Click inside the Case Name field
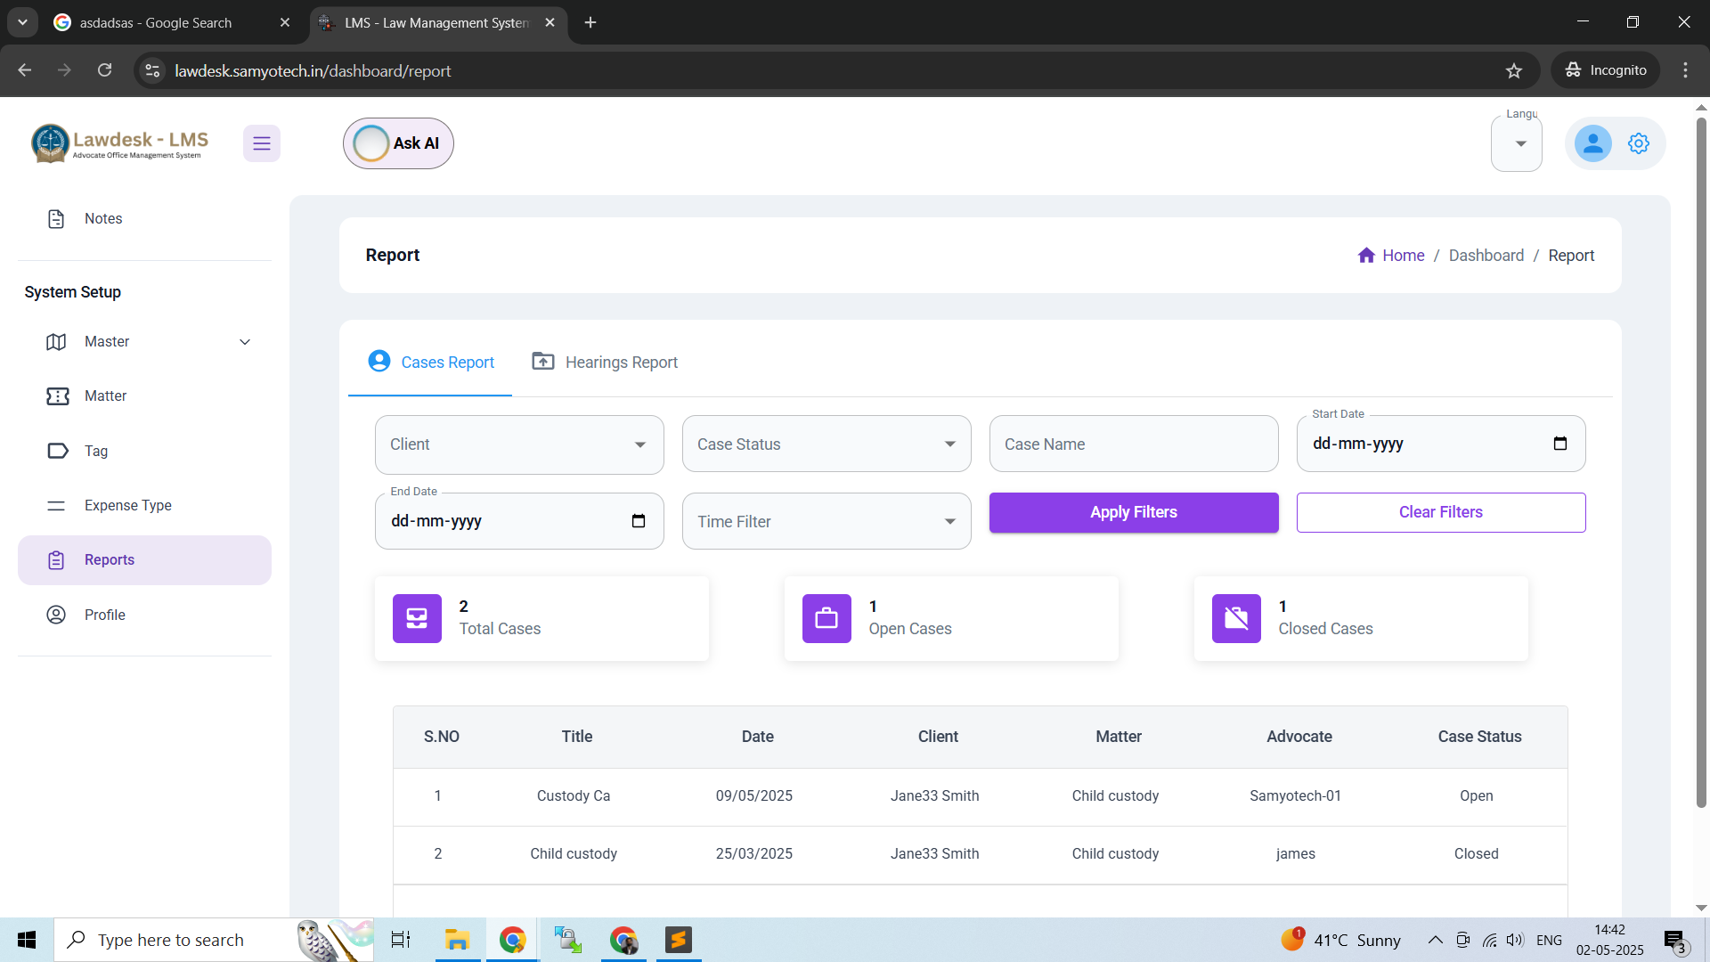Viewport: 1710px width, 962px height. (x=1133, y=444)
